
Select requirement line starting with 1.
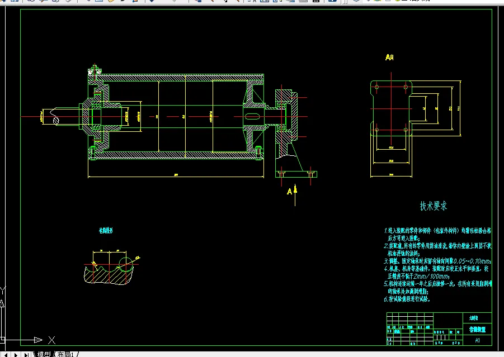click(x=437, y=231)
